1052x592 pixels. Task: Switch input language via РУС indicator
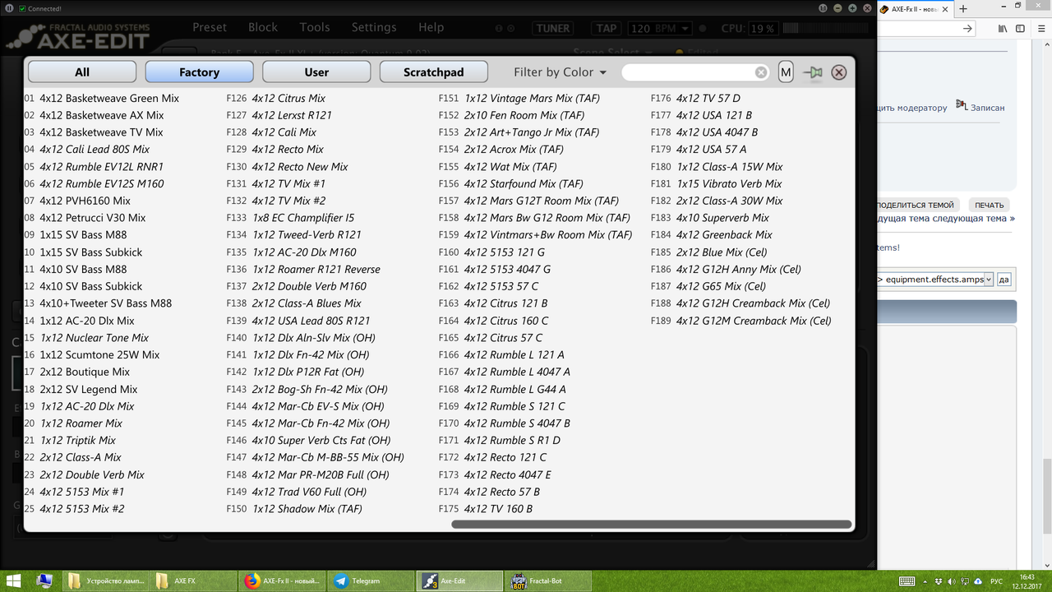pos(996,581)
